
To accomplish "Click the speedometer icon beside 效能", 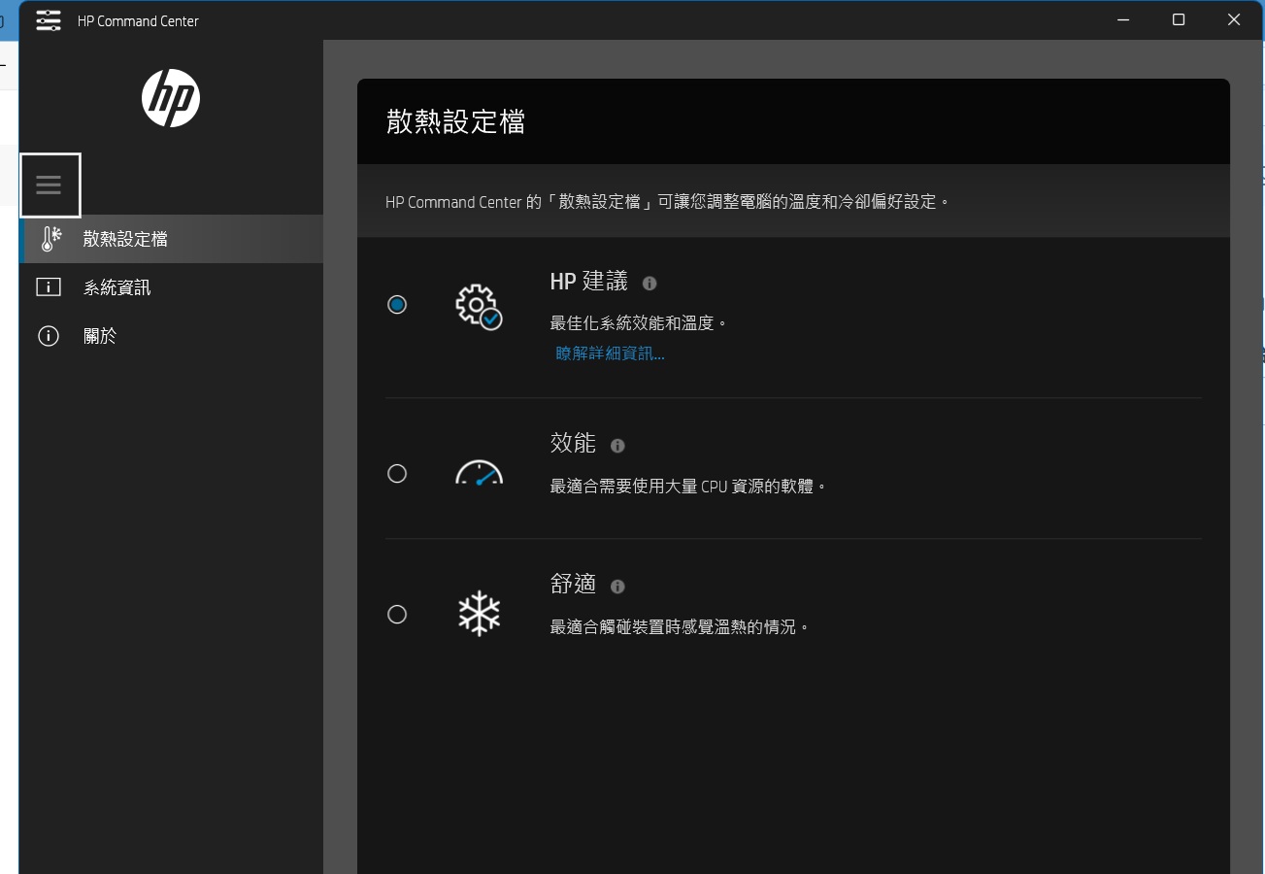I will [x=479, y=473].
